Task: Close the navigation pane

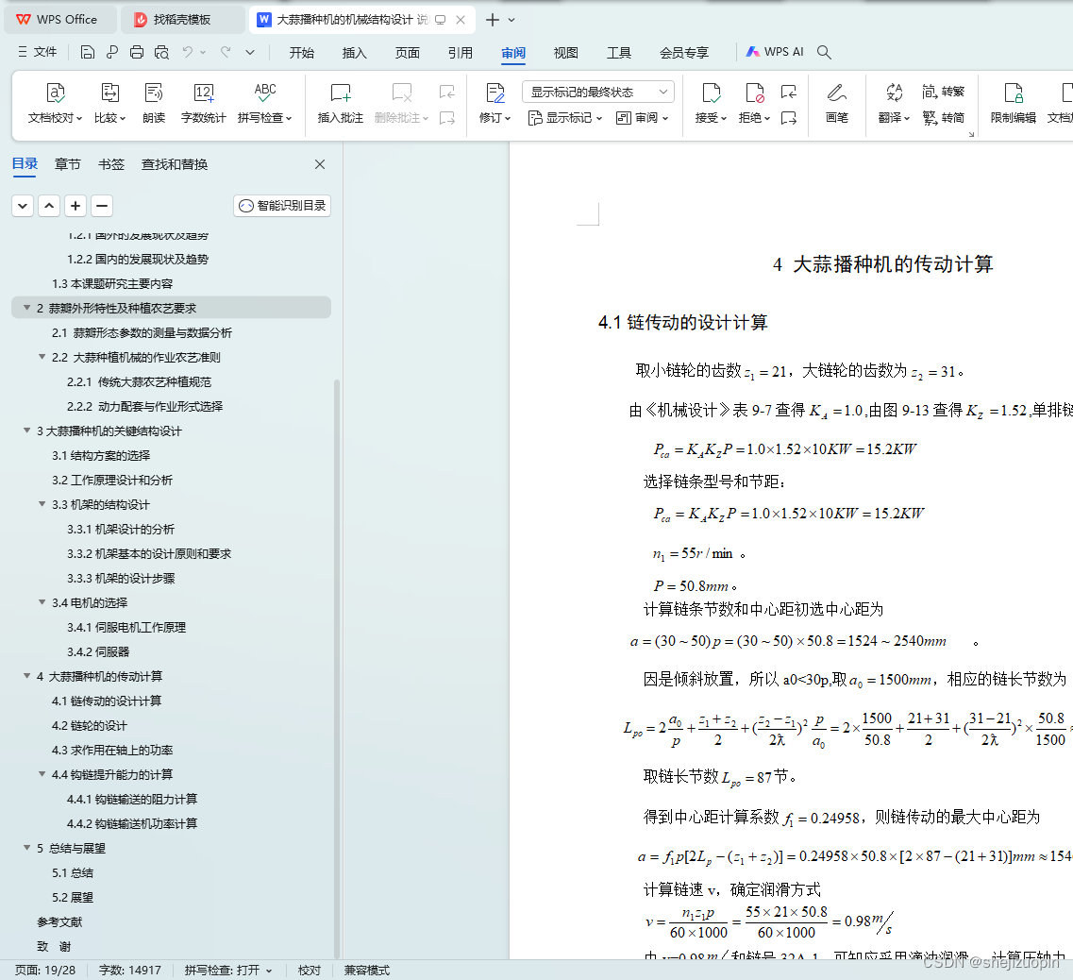Action: click(320, 164)
